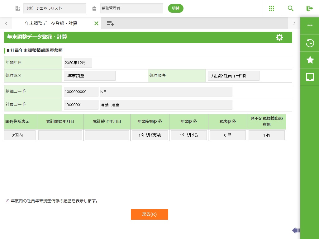Screen dimensions: 319x239
Task: Click the 社員コード field 19000001
Action: pos(81,105)
